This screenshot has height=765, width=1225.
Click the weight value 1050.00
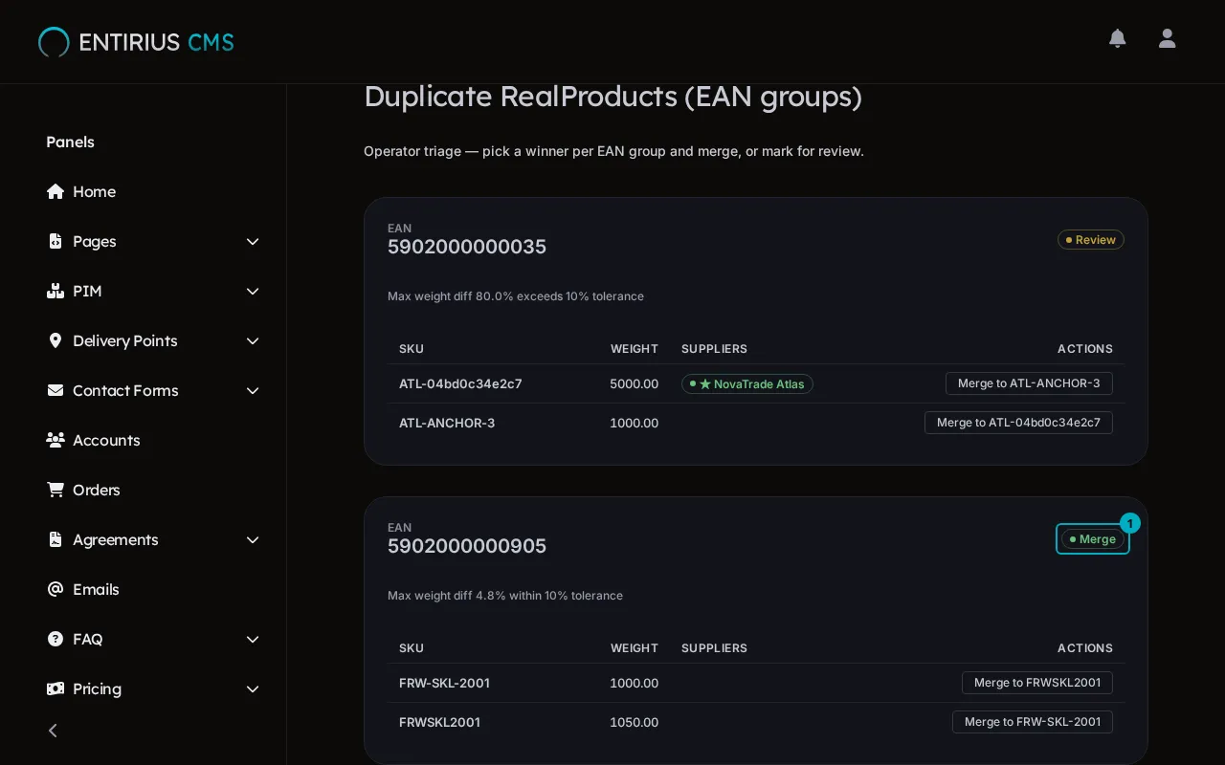tap(634, 722)
